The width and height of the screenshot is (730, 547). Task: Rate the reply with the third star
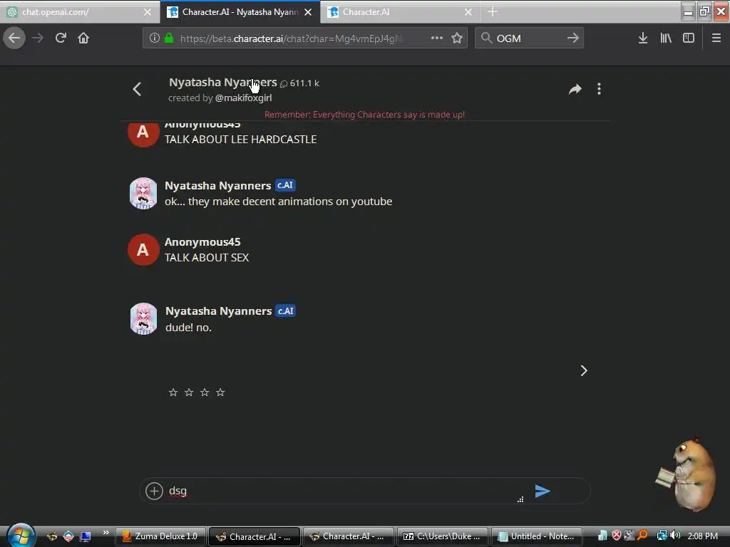click(205, 392)
